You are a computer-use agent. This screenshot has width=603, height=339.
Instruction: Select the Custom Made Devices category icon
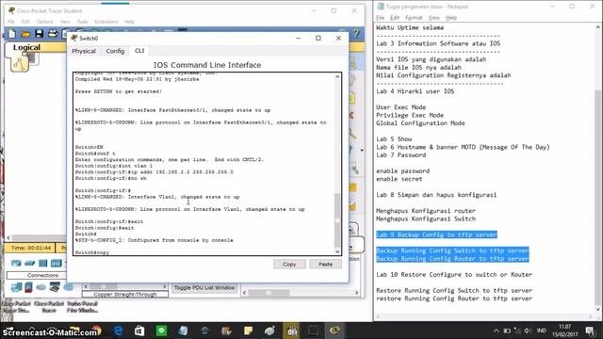click(x=55, y=287)
